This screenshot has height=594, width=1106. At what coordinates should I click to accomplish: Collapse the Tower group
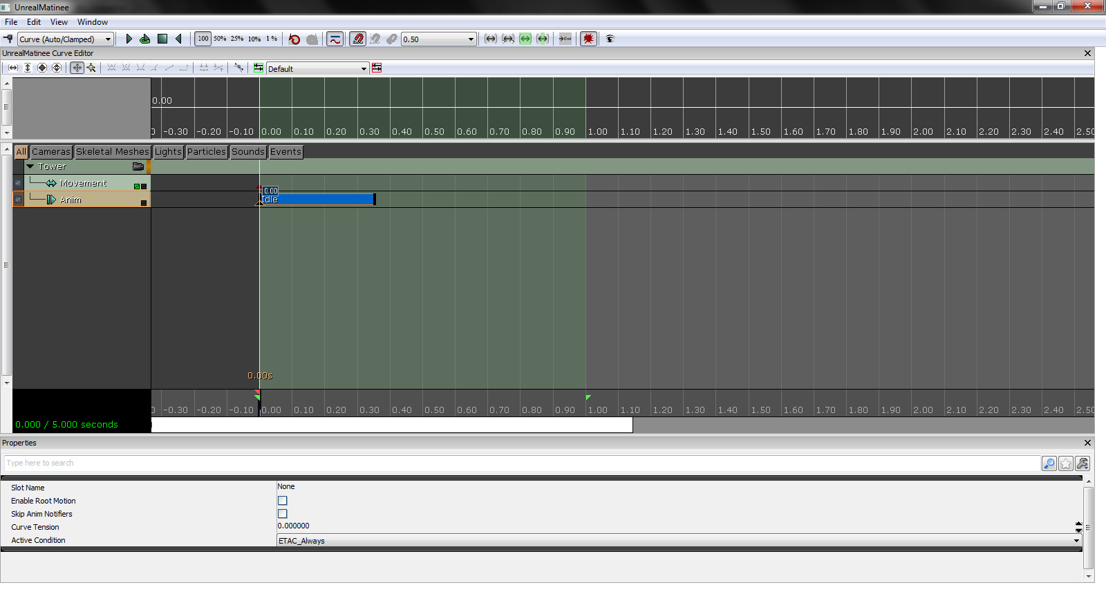[30, 166]
